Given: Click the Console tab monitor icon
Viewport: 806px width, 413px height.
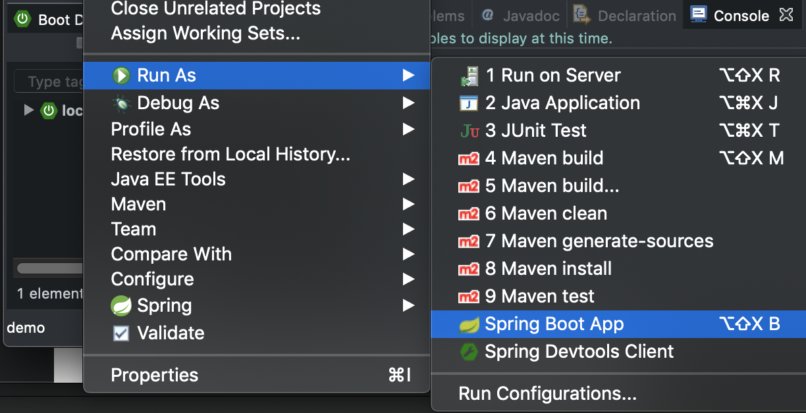Looking at the screenshot, I should (x=699, y=15).
